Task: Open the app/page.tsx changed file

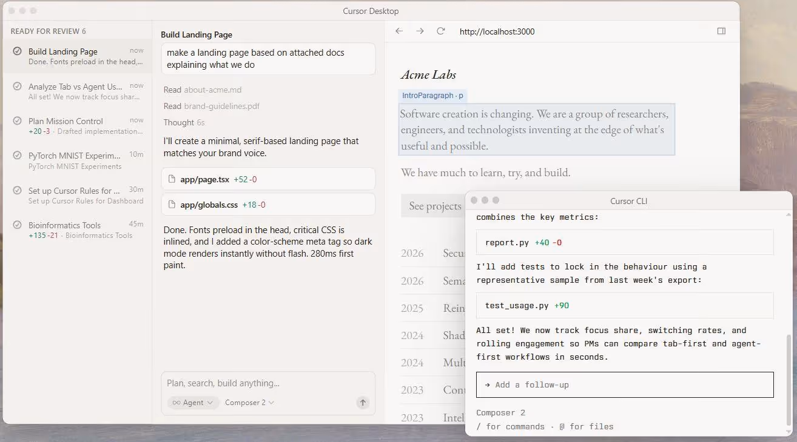Action: click(x=268, y=179)
